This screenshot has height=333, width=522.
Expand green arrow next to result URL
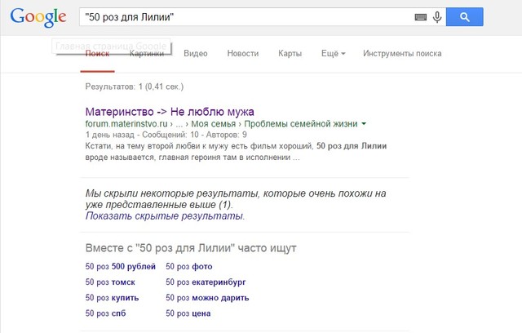(364, 123)
